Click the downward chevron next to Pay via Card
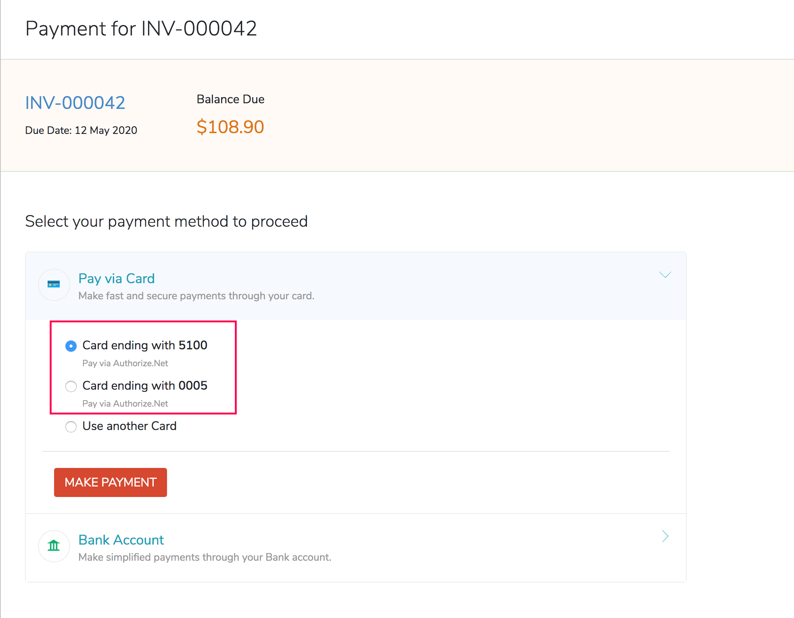The width and height of the screenshot is (794, 618). click(664, 275)
